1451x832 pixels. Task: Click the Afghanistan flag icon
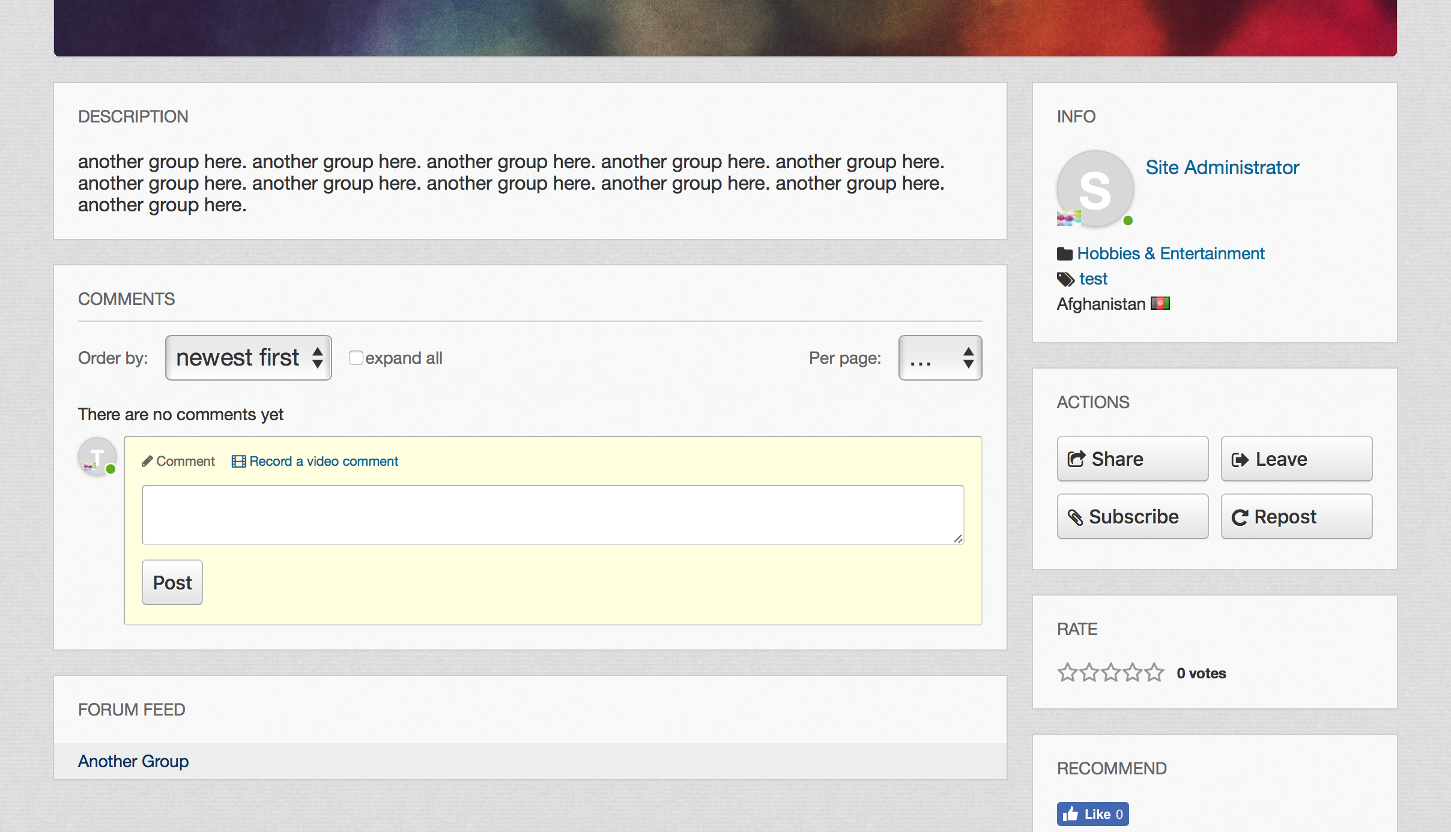pyautogui.click(x=1160, y=303)
